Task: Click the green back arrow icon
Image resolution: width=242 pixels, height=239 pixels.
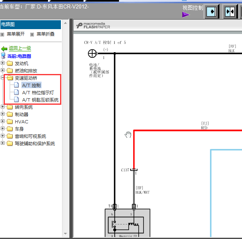Action: 4,49
